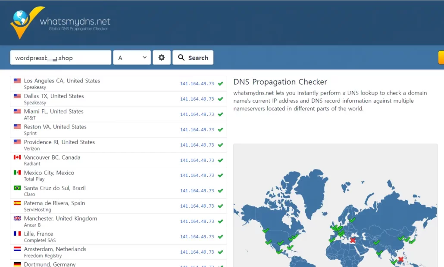
Task: Select the Mexico City, Mexico text
Action: pyautogui.click(x=49, y=173)
